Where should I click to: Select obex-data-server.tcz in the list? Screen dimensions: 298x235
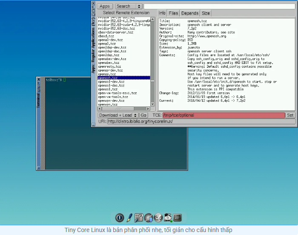(x=124, y=32)
